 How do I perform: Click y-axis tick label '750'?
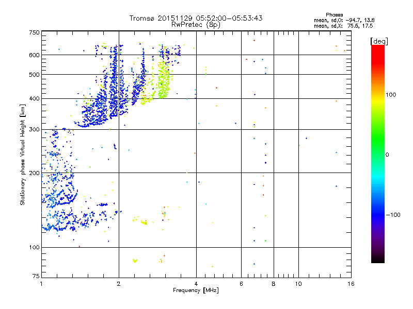(34, 33)
